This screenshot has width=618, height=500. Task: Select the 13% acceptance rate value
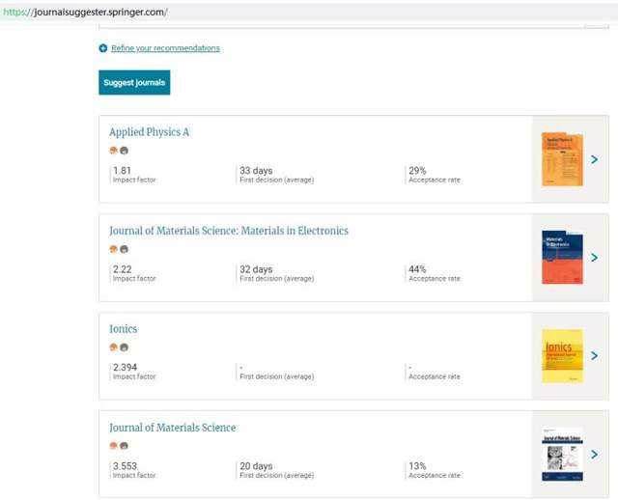[417, 465]
